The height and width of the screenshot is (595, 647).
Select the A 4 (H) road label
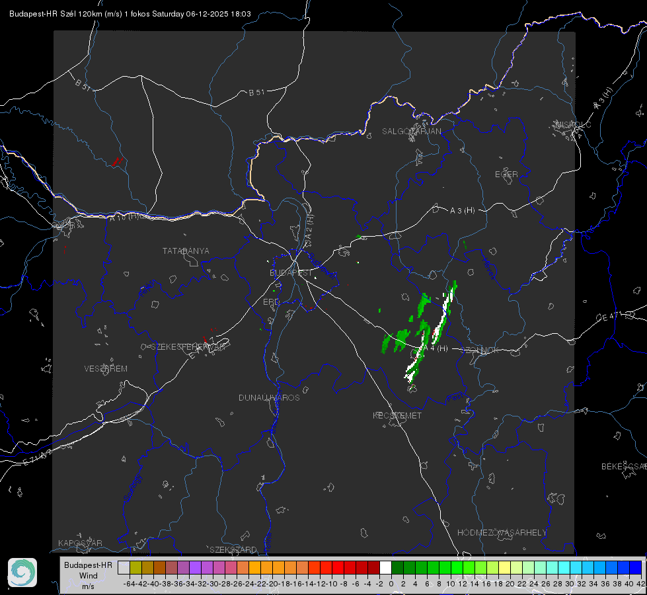436,348
